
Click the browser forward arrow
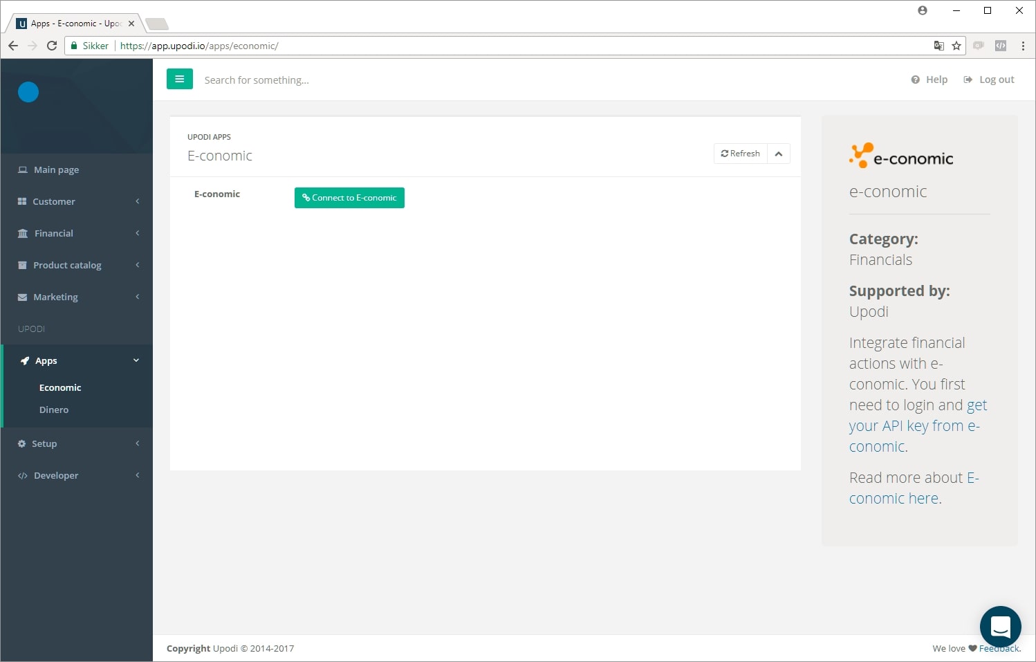tap(33, 46)
